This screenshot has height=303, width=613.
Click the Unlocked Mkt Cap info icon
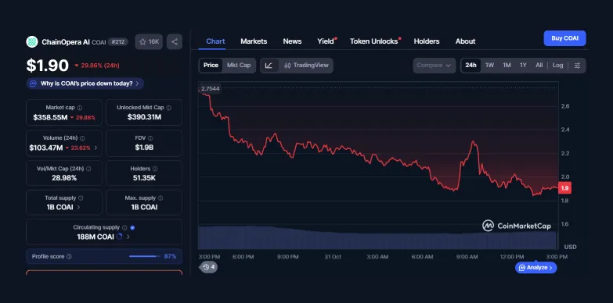tap(169, 108)
